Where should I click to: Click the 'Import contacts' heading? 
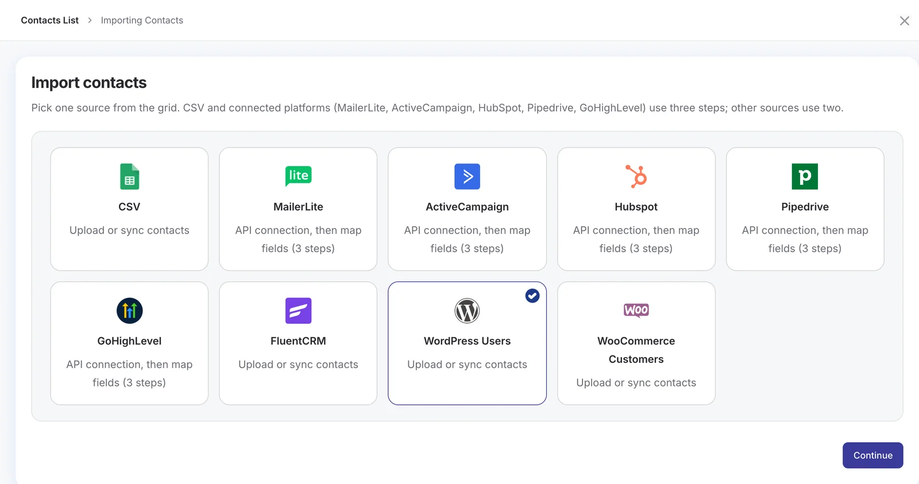click(x=89, y=83)
